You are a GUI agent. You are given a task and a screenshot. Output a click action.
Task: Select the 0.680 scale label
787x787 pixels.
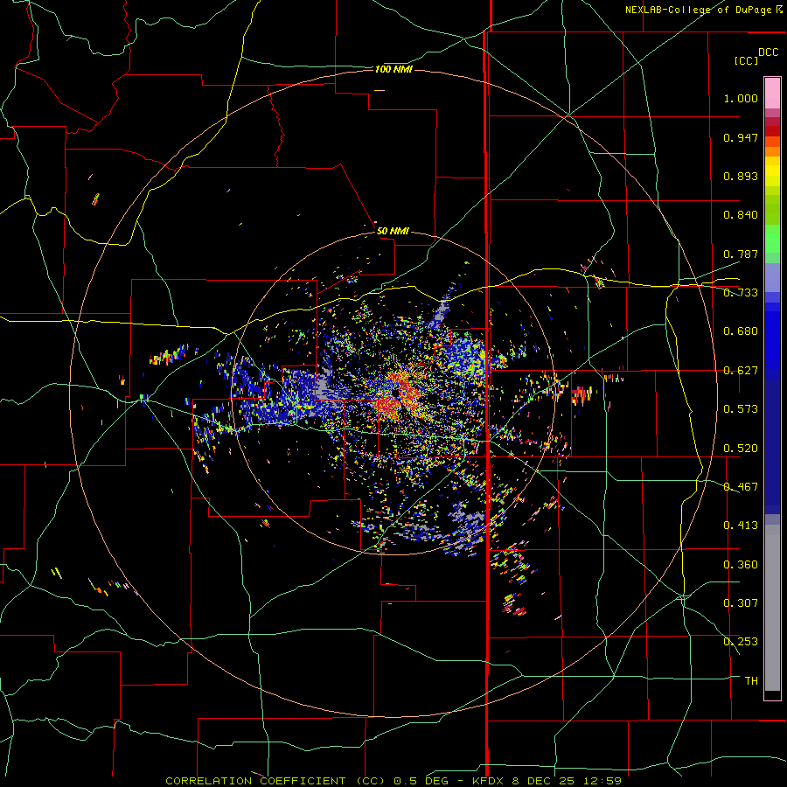(741, 331)
